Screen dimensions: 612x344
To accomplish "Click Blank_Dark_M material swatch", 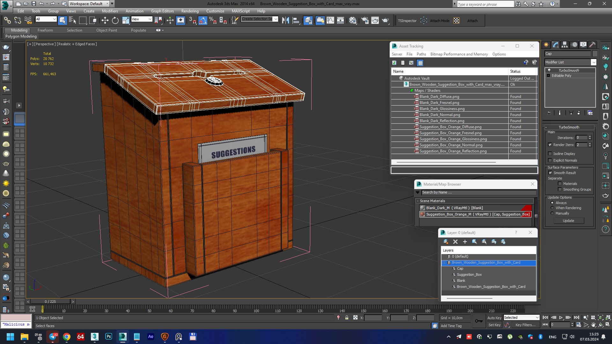I will click(x=423, y=208).
